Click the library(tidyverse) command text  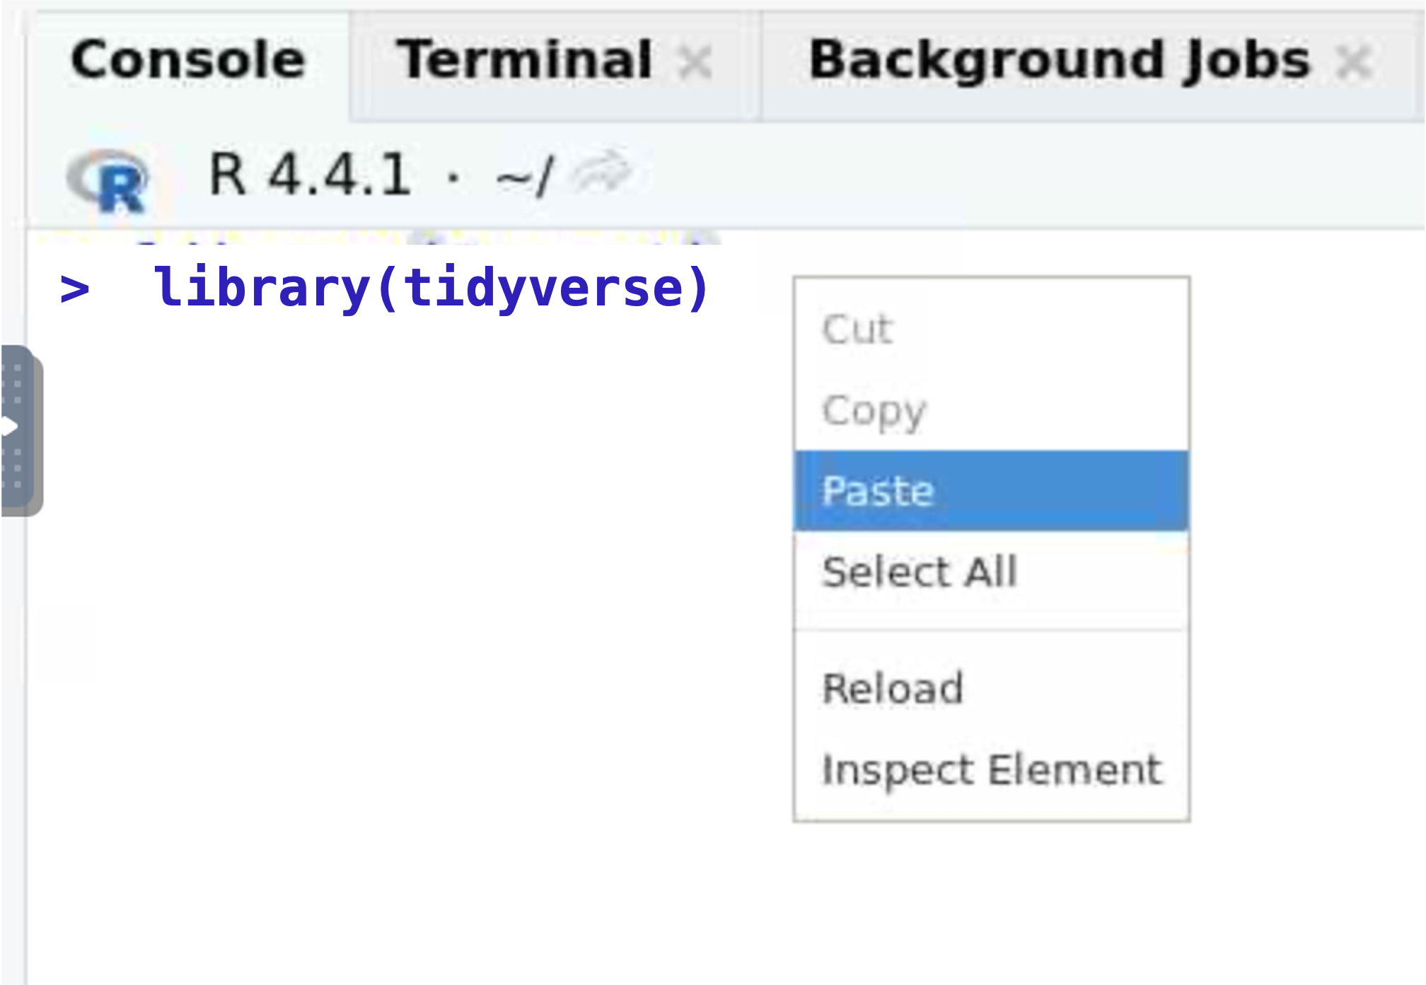[x=431, y=288]
